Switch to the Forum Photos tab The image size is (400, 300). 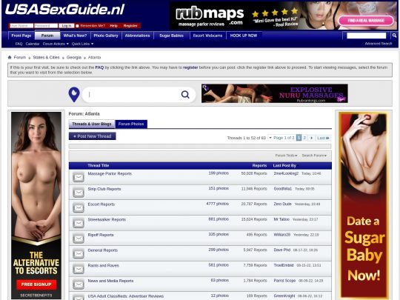tap(131, 124)
